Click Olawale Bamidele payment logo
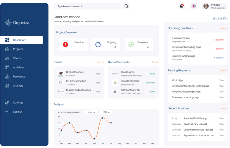 [x=115, y=82]
